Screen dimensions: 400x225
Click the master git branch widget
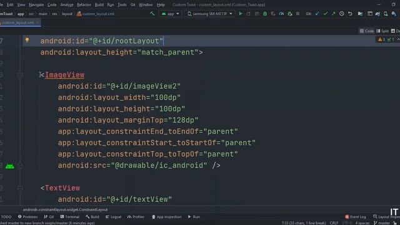point(382,223)
